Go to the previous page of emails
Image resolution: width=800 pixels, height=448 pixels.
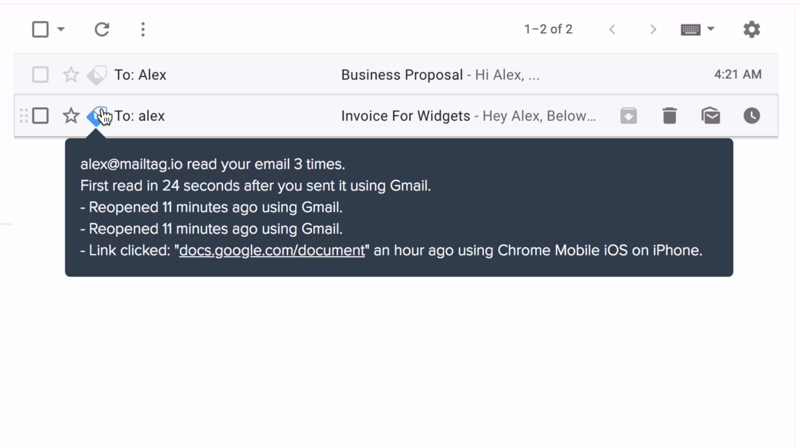(612, 29)
